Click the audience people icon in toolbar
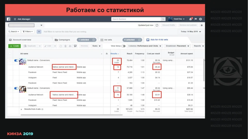Image resolution: width=248 pixels, height=139 pixels. tap(70, 46)
